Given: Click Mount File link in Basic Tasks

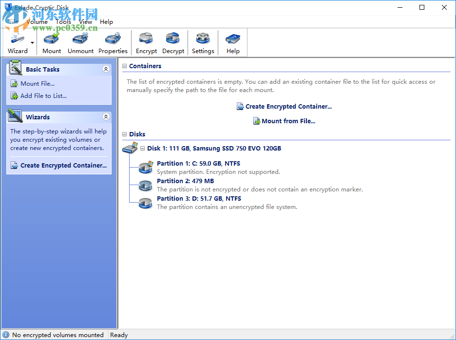Looking at the screenshot, I should tap(37, 84).
